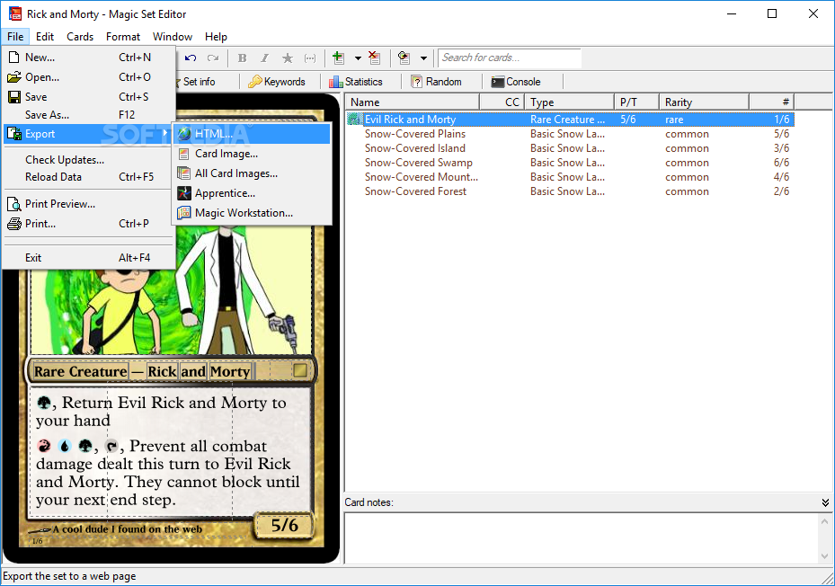
Task: Switch to the Random tab
Action: point(437,82)
